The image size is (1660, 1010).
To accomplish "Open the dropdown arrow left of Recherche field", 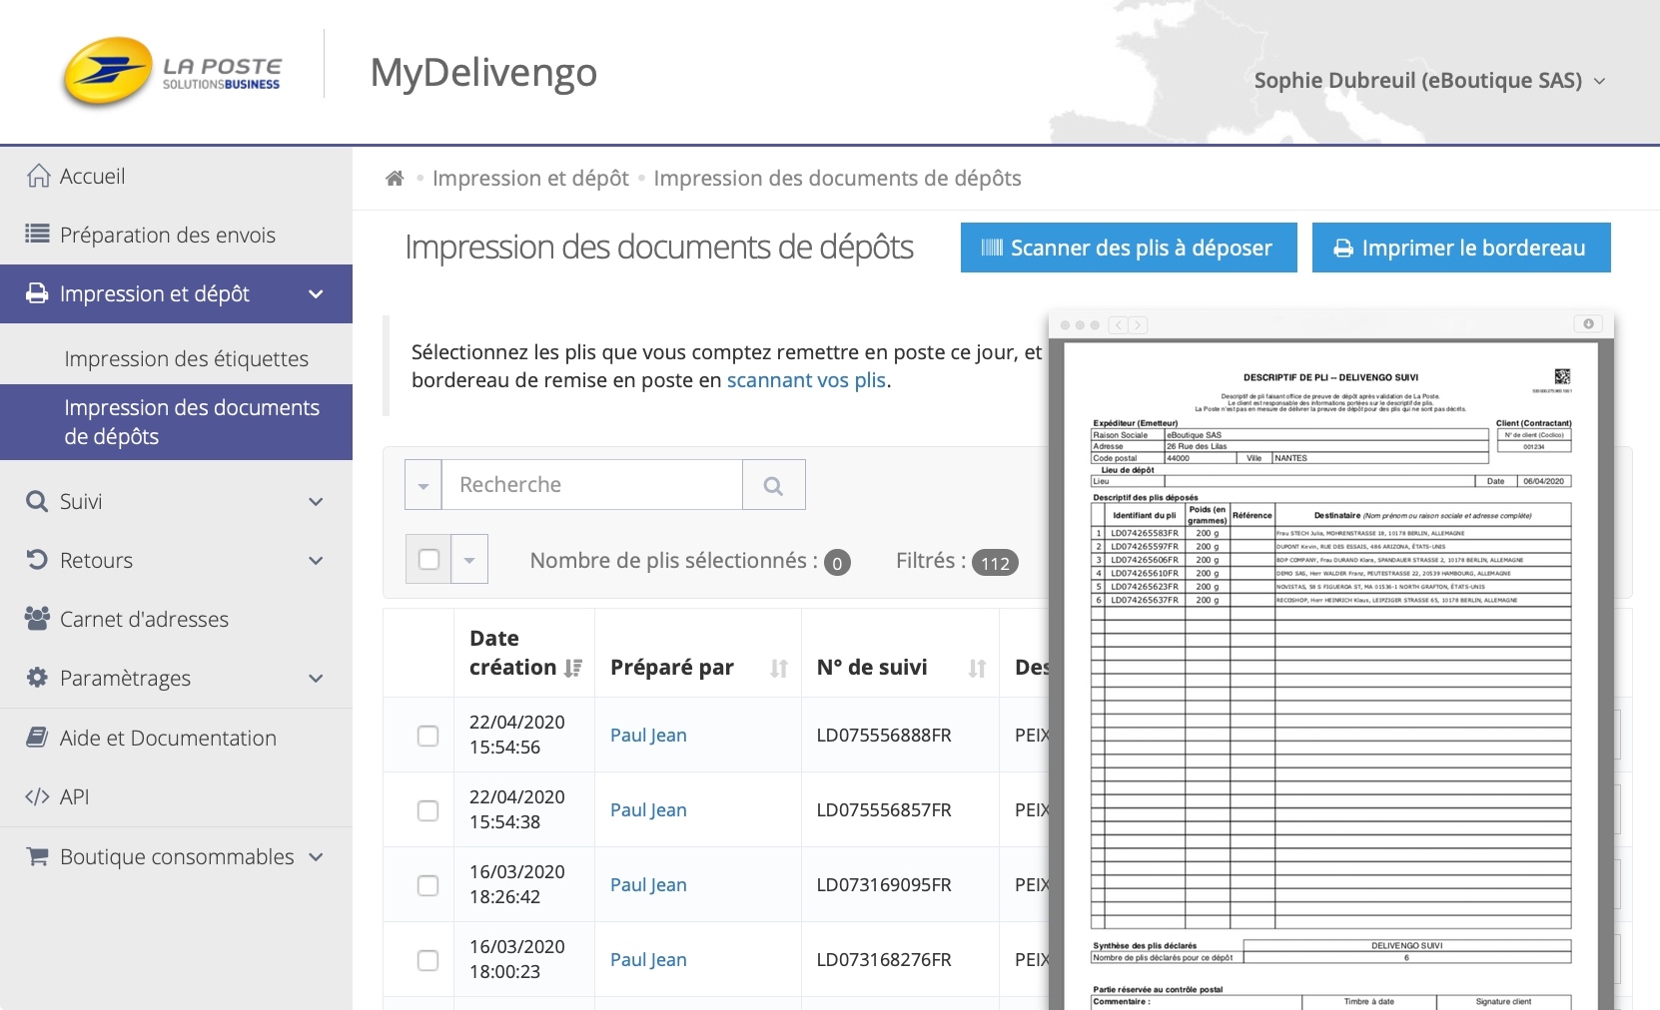I will coord(423,485).
